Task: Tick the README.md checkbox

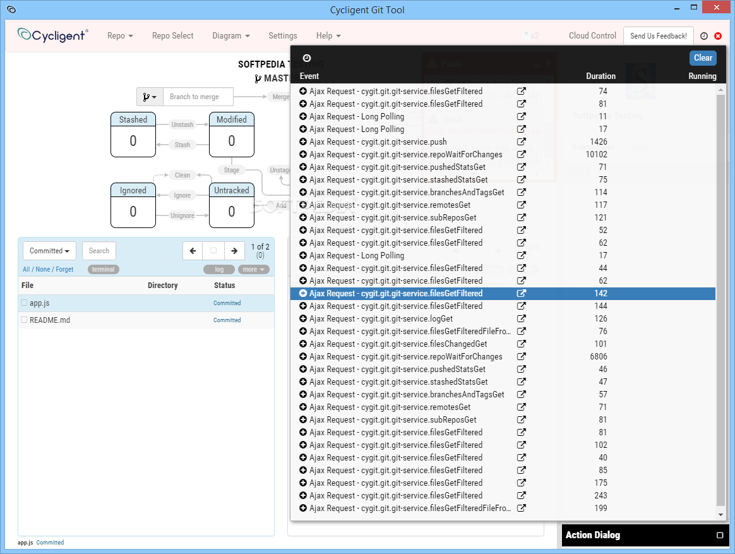Action: coord(24,320)
